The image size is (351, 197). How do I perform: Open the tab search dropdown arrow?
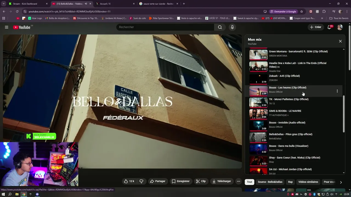(x=4, y=4)
